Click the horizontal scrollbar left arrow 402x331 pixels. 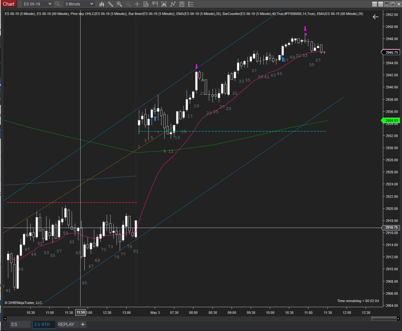pos(5,318)
